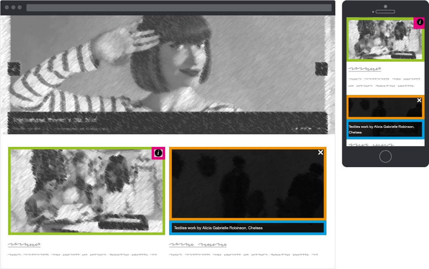Screen dimensions: 429x269
Task: Click the first dot in browser window controls
Action: click(x=7, y=7)
